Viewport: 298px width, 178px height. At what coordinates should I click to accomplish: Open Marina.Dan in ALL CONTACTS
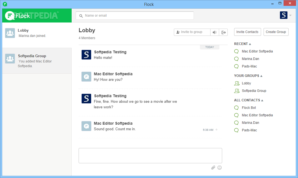click(250, 123)
